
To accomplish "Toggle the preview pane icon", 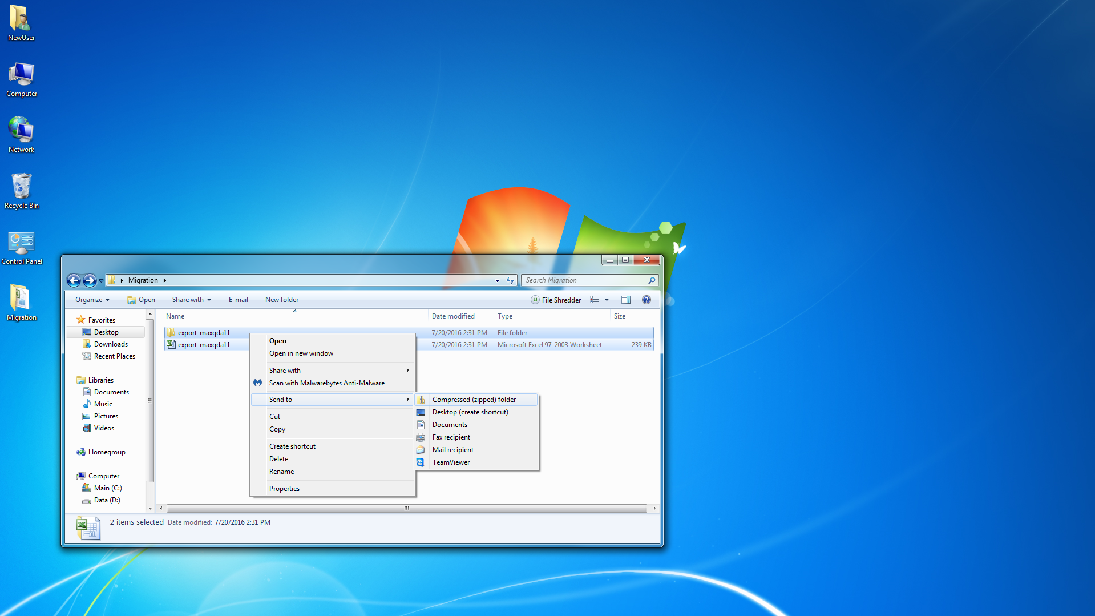I will pos(626,300).
